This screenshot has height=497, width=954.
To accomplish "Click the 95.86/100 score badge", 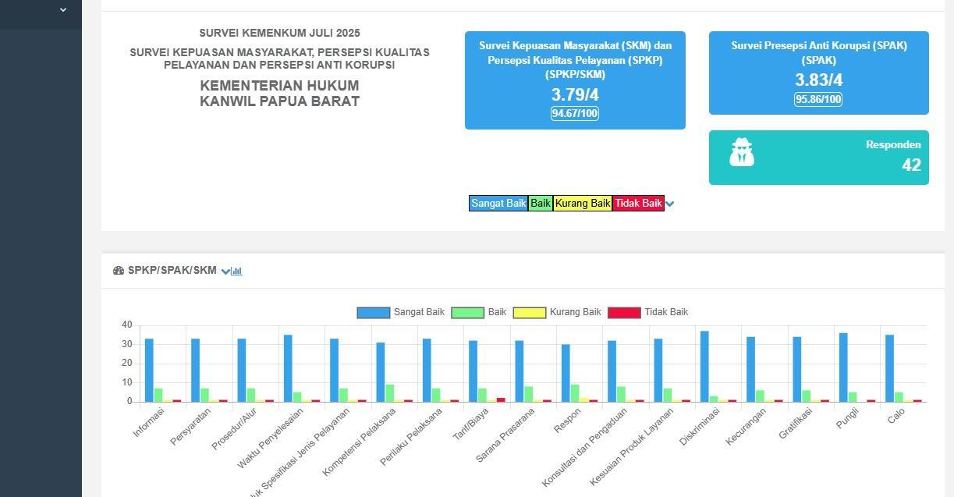I will [818, 99].
